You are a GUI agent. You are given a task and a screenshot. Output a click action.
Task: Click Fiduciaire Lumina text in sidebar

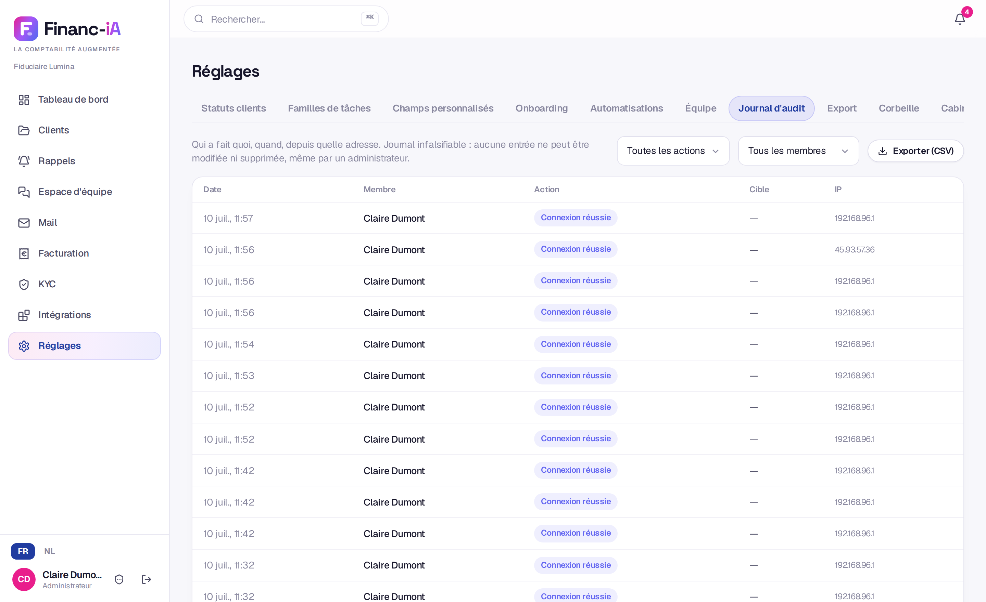coord(44,66)
